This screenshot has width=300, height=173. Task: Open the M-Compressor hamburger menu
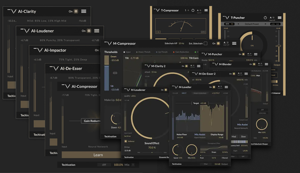[234, 43]
